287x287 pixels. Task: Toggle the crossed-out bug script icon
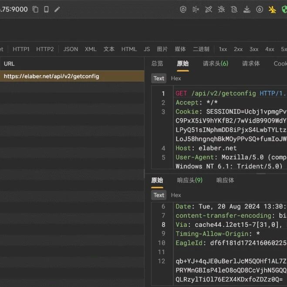click(221, 9)
